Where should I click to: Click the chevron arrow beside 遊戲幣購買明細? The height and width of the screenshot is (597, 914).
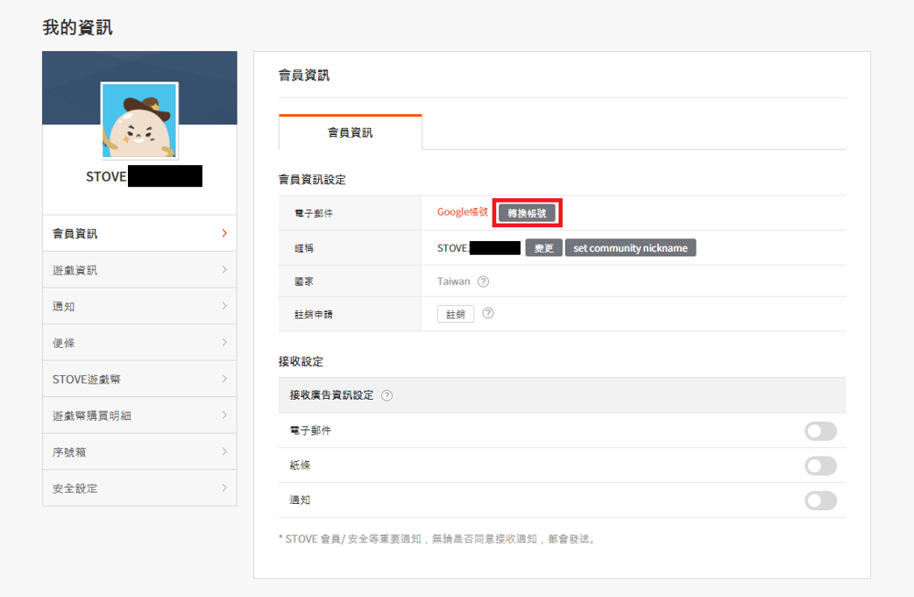224,415
